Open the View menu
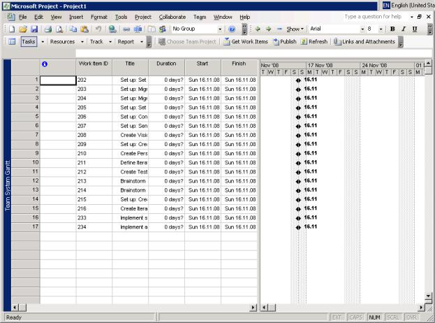 56,17
